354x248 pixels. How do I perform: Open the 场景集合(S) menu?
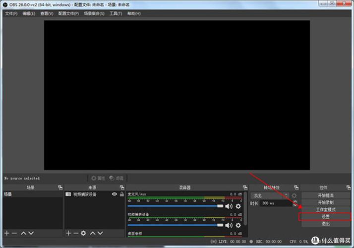[94, 13]
